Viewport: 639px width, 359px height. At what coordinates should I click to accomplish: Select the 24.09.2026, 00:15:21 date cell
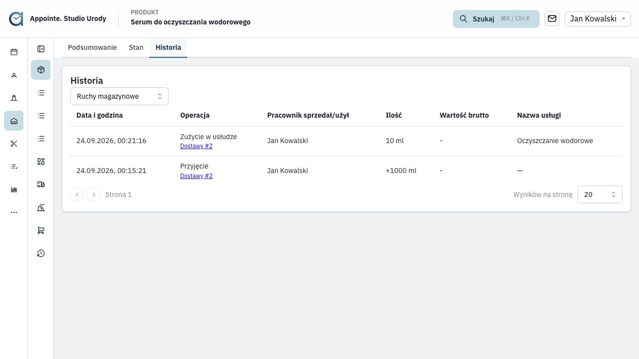111,171
